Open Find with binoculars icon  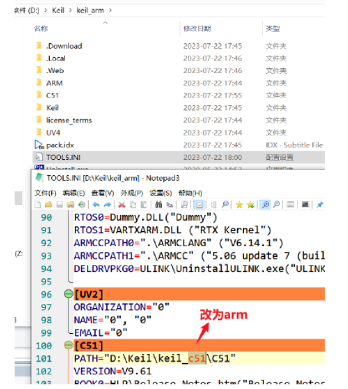pos(159,204)
